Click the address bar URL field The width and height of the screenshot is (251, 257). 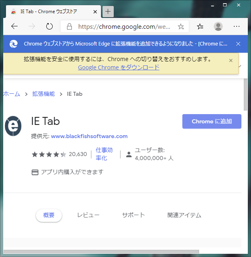tap(124, 26)
